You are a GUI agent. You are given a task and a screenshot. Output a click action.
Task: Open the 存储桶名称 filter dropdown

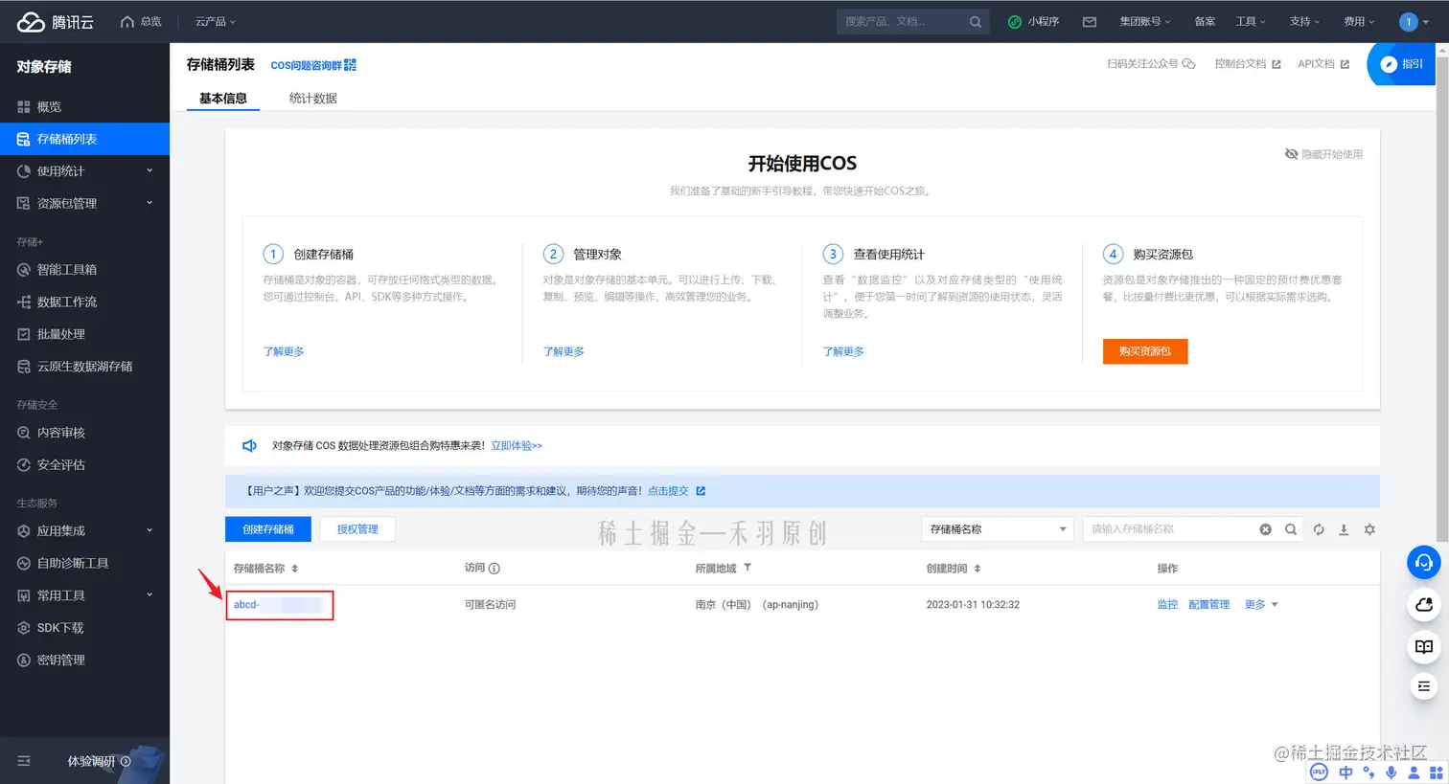[x=998, y=529]
